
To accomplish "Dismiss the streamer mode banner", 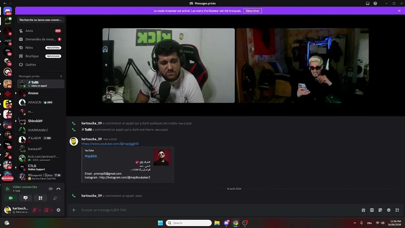I will click(399, 11).
